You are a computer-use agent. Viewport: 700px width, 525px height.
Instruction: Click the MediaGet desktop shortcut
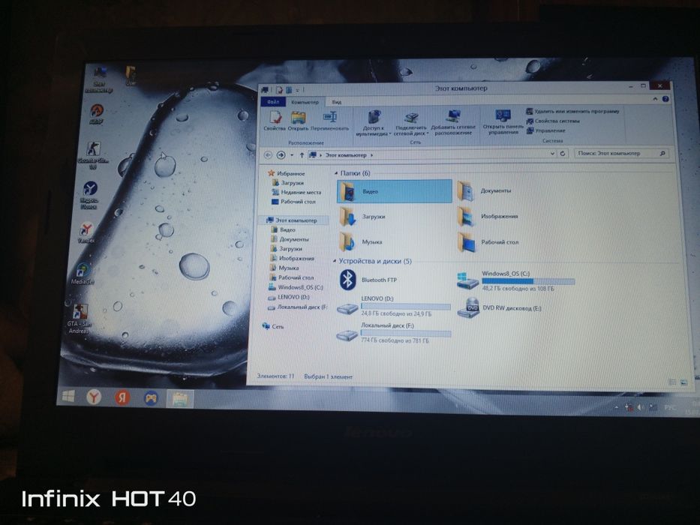[x=83, y=274]
